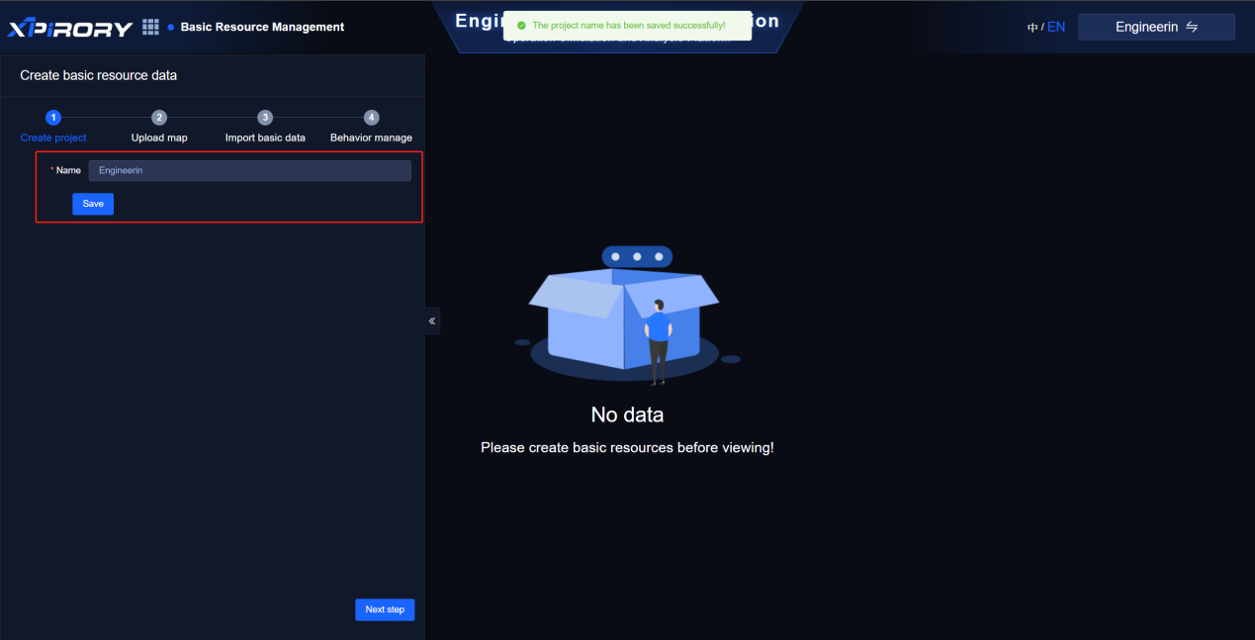The height and width of the screenshot is (640, 1255).
Task: Click the green check icon in the notification
Action: [521, 26]
